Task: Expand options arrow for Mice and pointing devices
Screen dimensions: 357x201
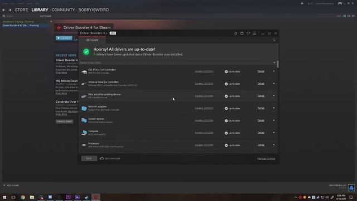Action: (274, 96)
